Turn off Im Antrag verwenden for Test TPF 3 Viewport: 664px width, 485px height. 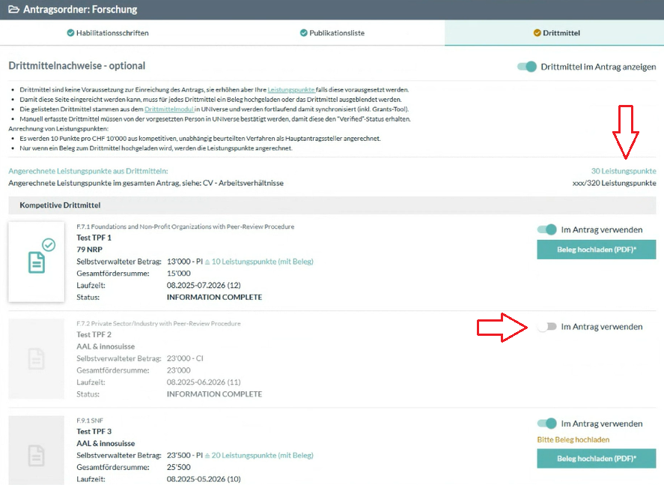point(547,424)
